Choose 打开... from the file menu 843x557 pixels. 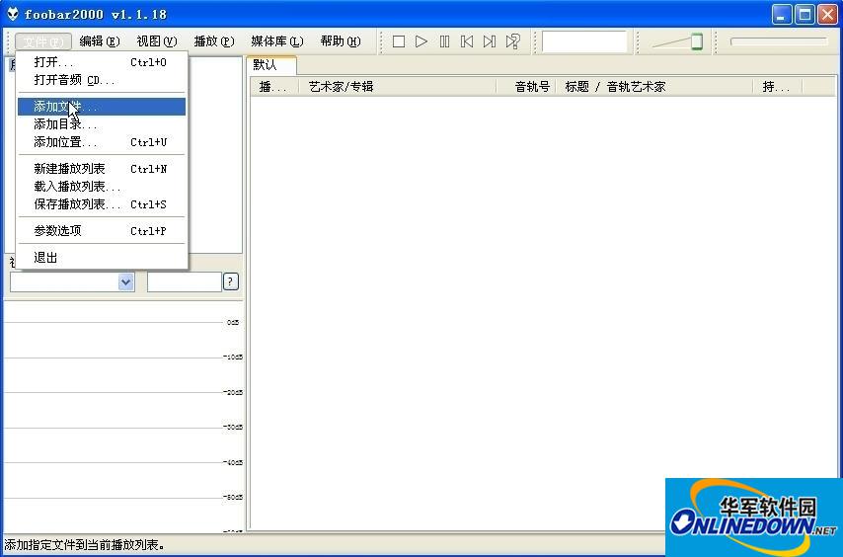[102, 62]
